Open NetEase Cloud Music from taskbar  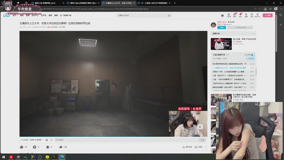point(11,157)
